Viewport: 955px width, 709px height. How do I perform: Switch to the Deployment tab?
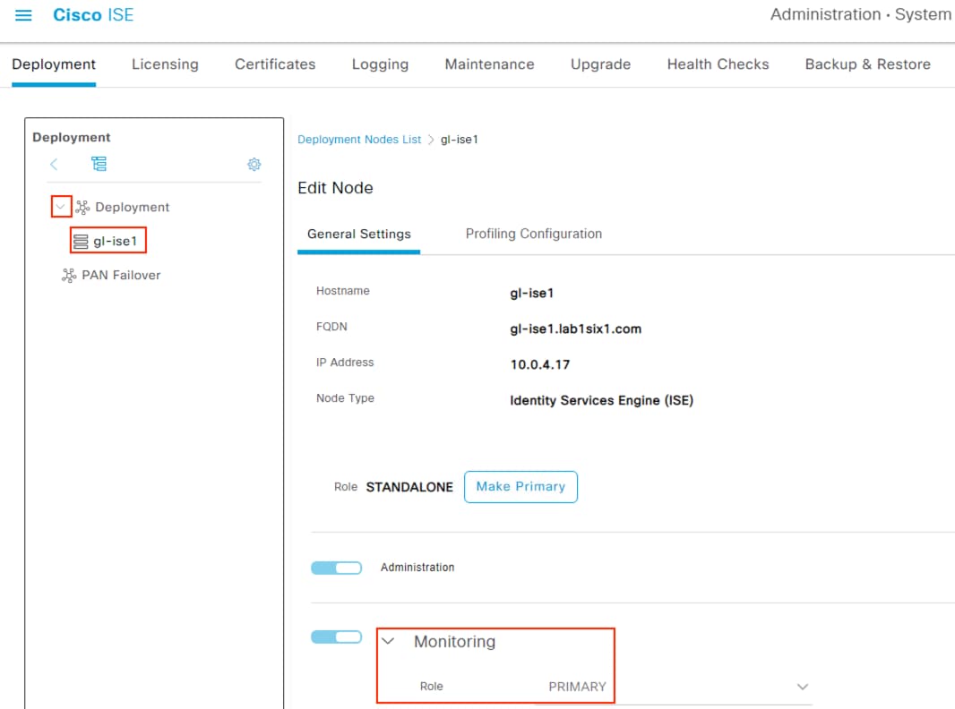click(x=54, y=64)
